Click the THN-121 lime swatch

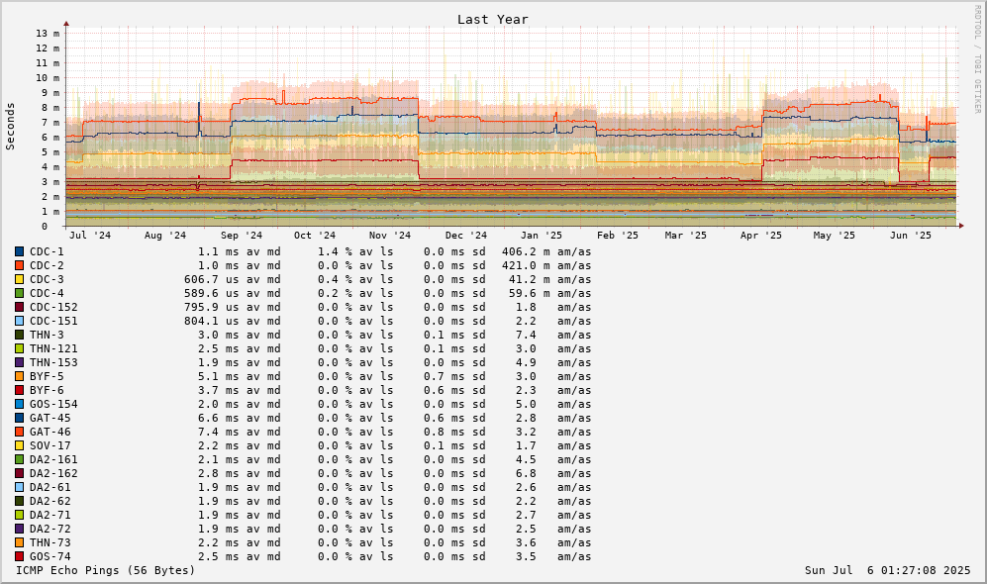click(20, 348)
